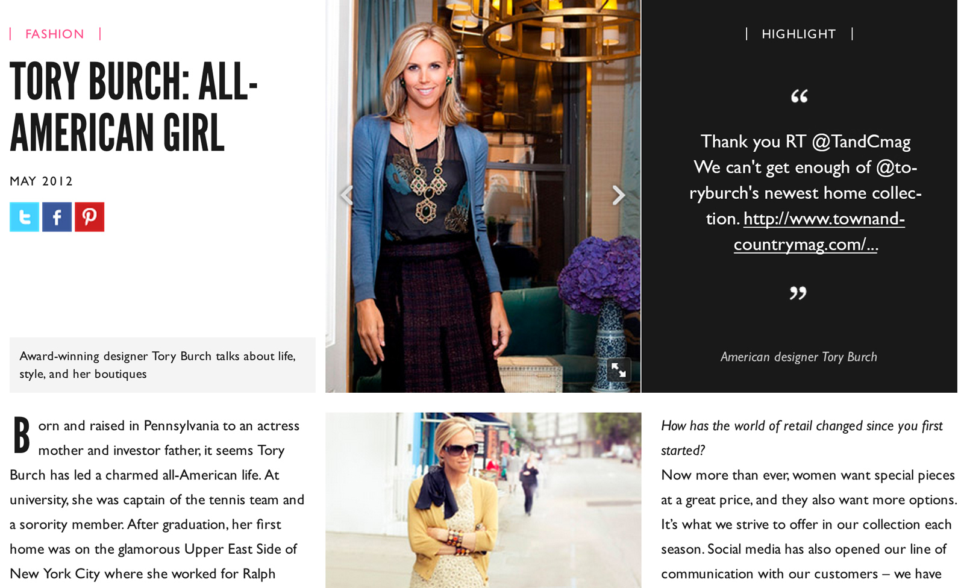Select the HIGHLIGHT section label
The height and width of the screenshot is (588, 964).
799,34
